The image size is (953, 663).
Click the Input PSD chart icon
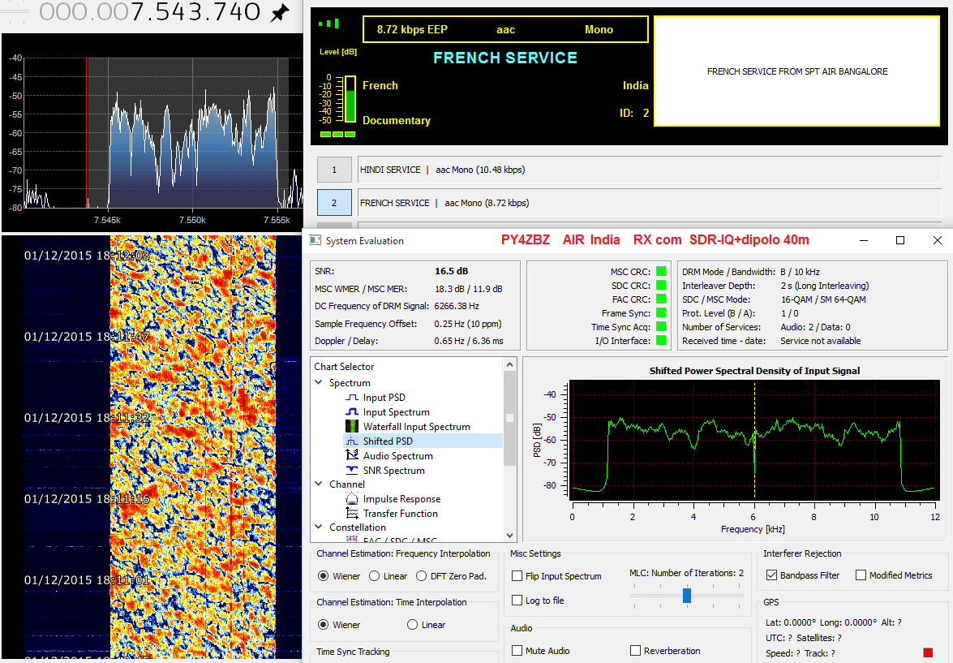pos(352,398)
